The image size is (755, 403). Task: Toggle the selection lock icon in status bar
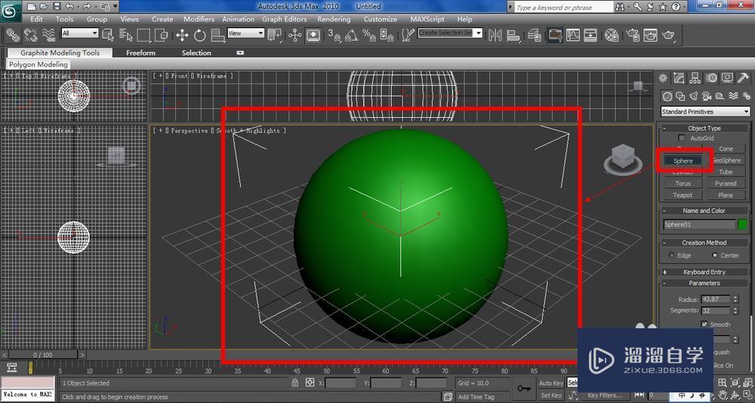295,383
